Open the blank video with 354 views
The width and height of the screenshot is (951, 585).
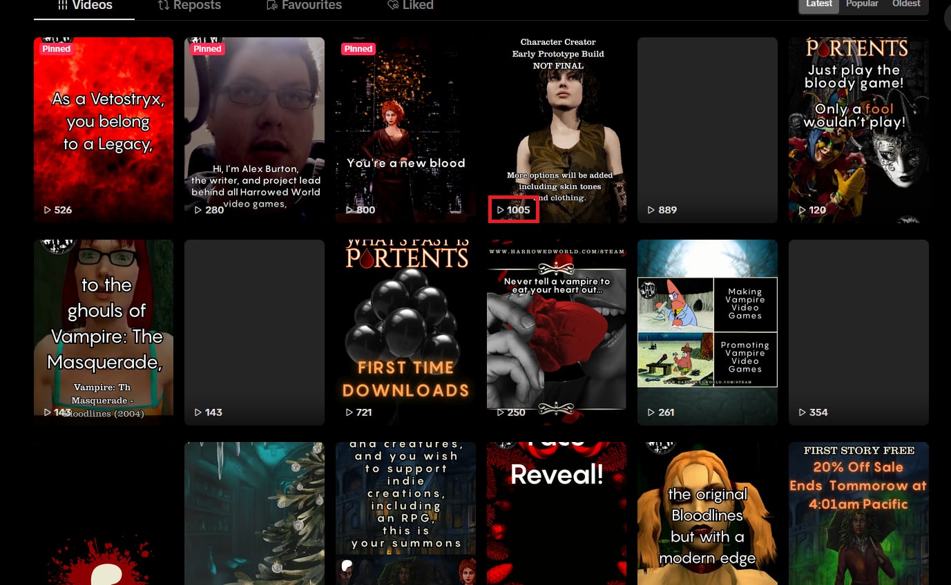tap(858, 332)
